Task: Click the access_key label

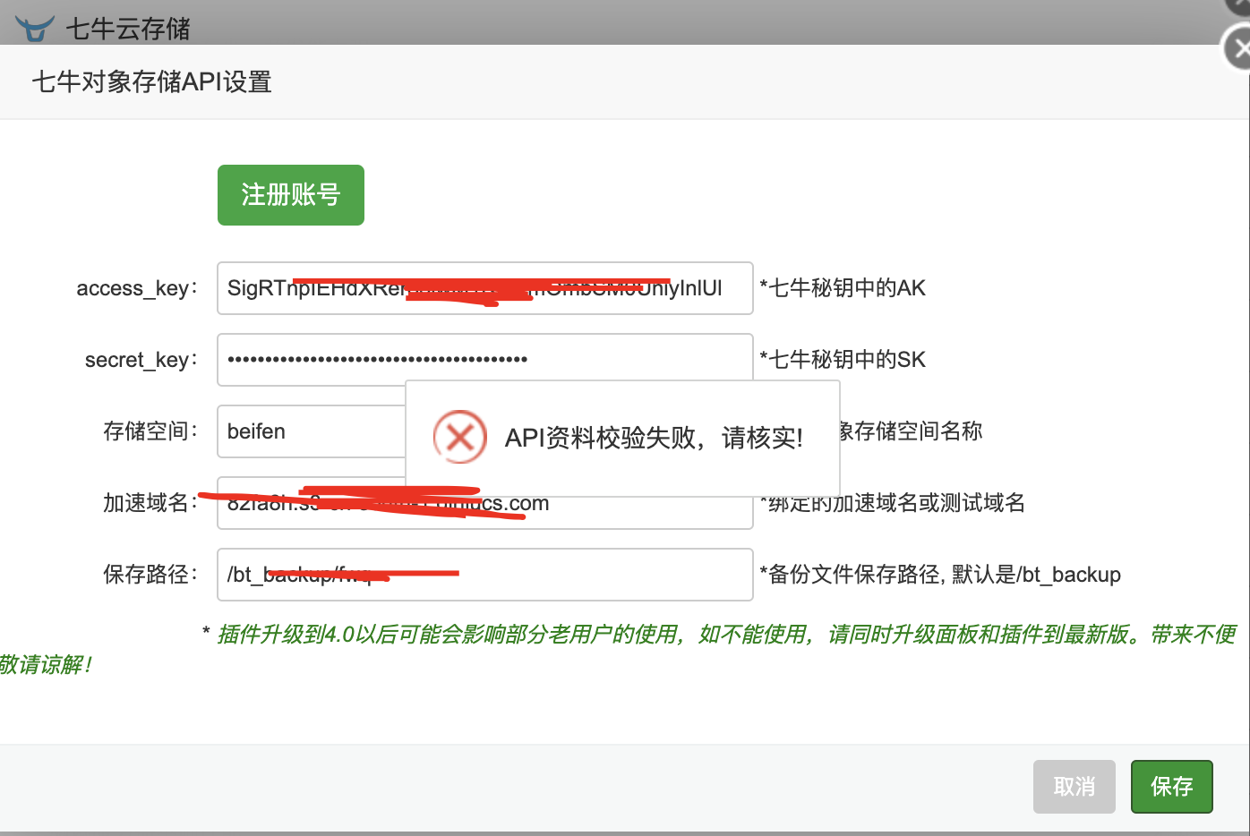Action: (x=137, y=288)
